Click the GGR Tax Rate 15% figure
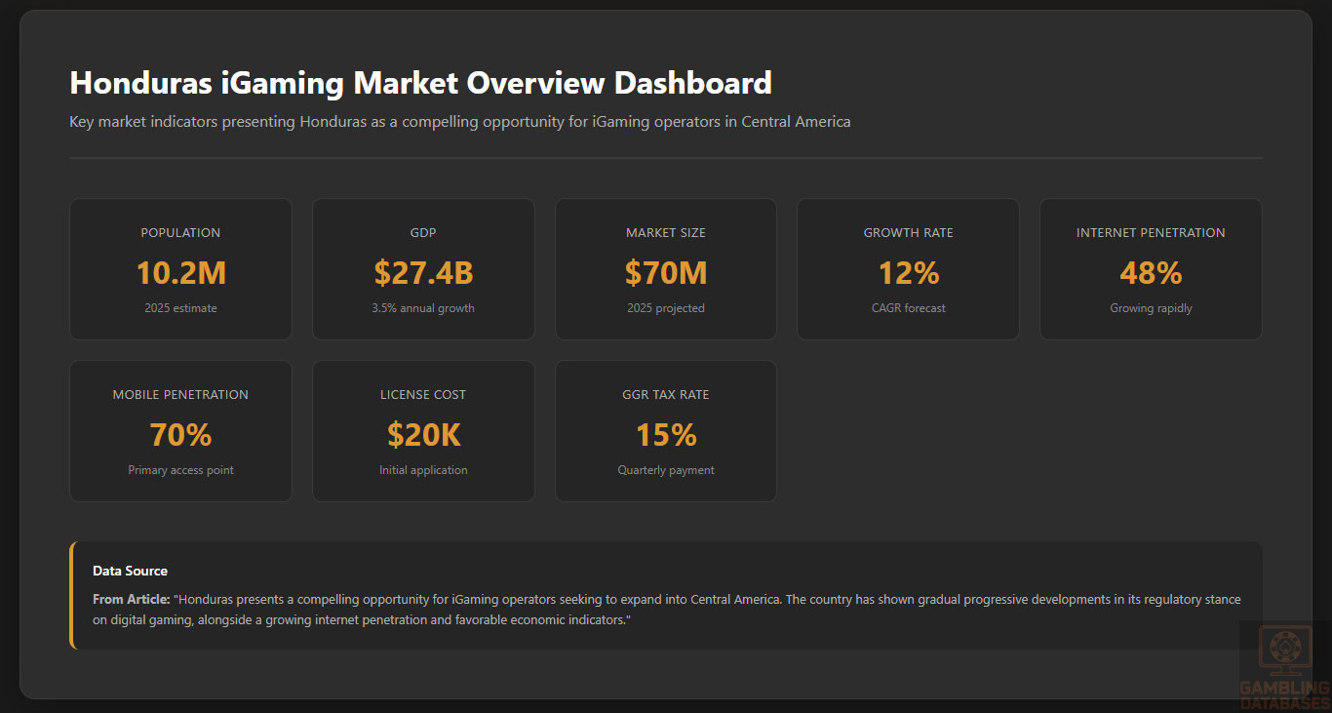This screenshot has width=1332, height=713. (666, 435)
